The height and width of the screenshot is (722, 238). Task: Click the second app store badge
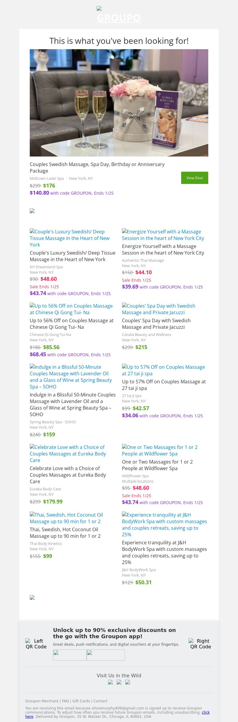click(x=106, y=655)
